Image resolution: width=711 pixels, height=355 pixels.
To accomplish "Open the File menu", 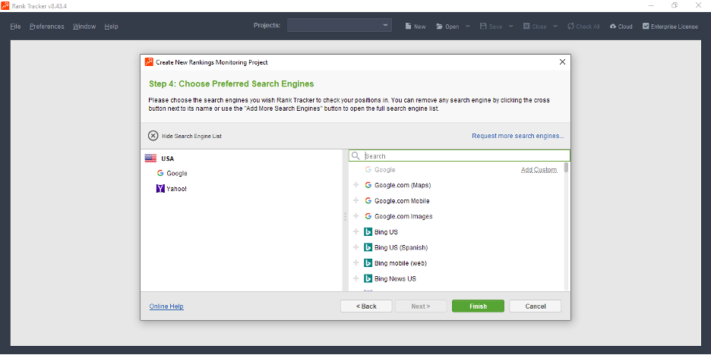I will point(15,27).
